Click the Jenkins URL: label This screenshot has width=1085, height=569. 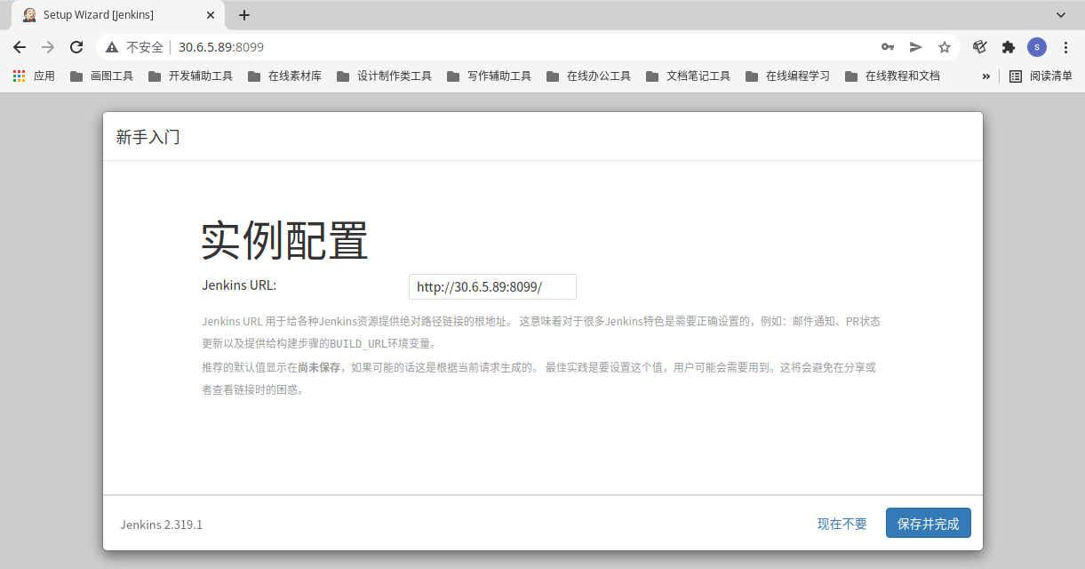point(240,285)
